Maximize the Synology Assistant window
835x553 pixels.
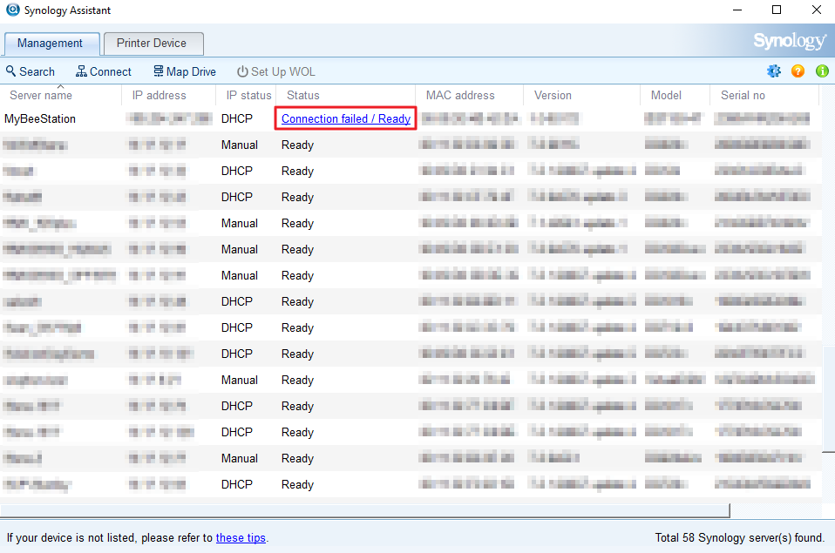pyautogui.click(x=777, y=10)
